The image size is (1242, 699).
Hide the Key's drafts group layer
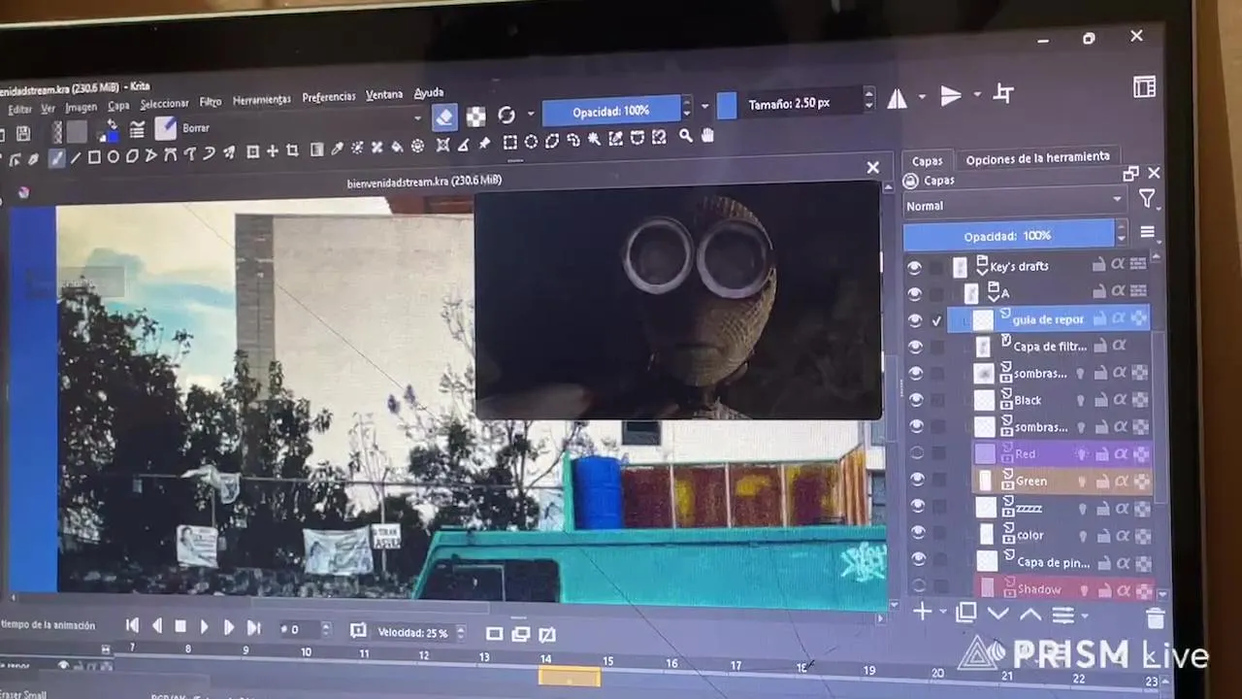[914, 267]
